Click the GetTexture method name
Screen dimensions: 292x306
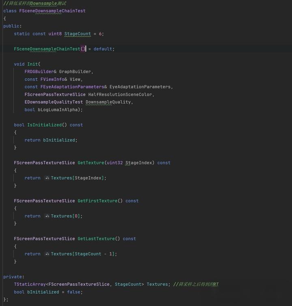[x=91, y=163]
